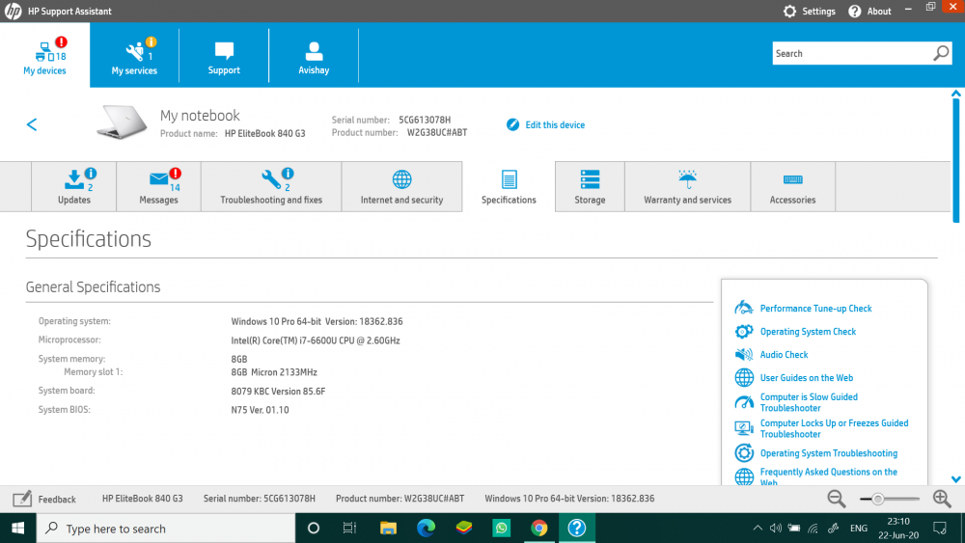This screenshot has width=965, height=543.
Task: Click the magnifier search icon
Action: pos(941,53)
